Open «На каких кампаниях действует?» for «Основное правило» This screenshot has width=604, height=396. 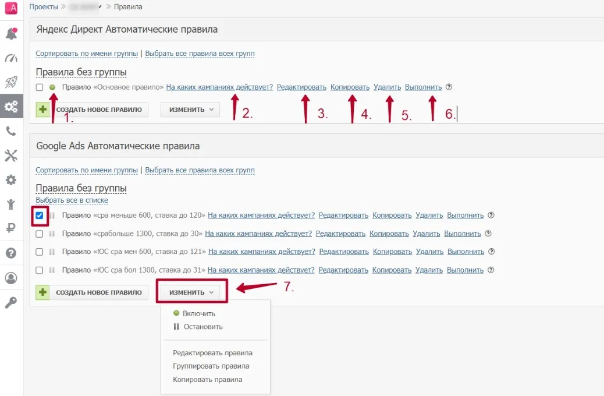coord(219,87)
